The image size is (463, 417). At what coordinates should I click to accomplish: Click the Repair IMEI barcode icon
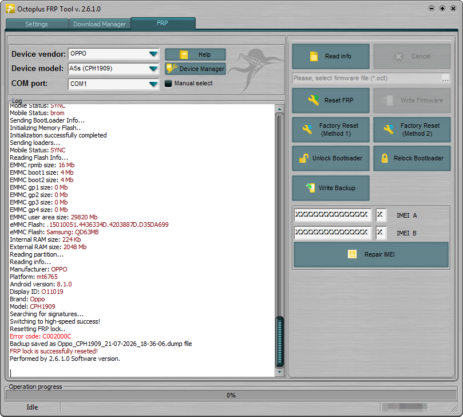(353, 254)
